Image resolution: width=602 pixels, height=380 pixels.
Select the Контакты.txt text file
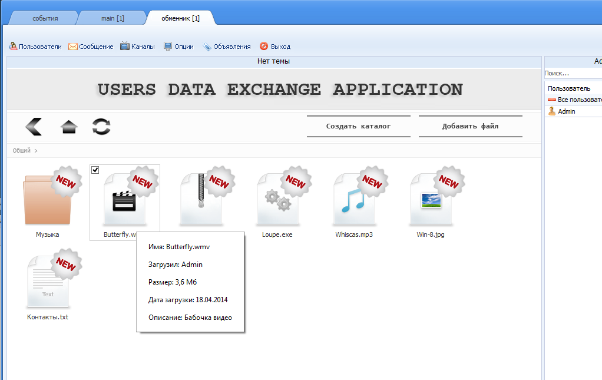point(48,283)
